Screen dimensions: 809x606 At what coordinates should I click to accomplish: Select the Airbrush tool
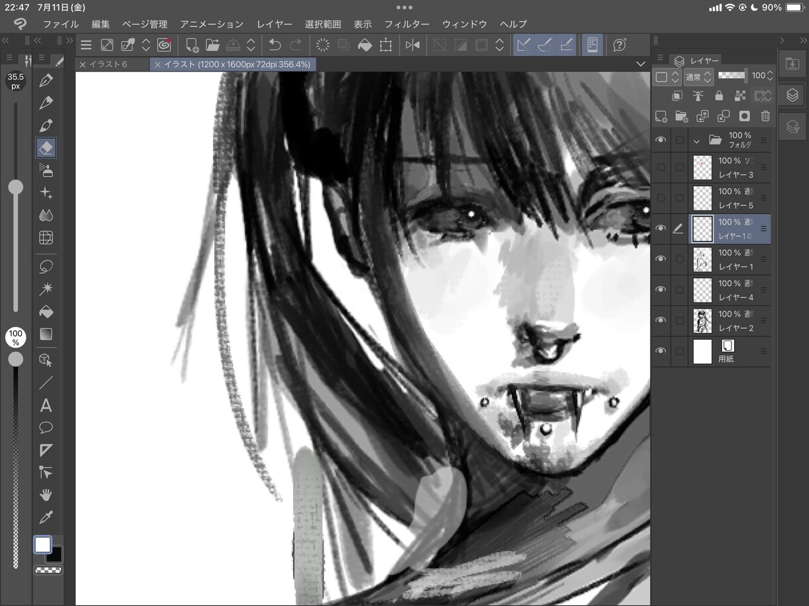tap(46, 170)
